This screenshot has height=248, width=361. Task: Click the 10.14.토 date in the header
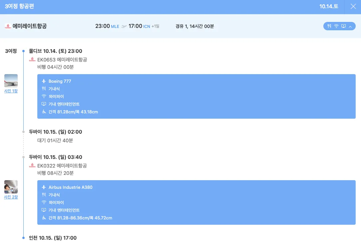[x=329, y=6]
